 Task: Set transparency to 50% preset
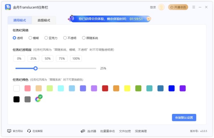tap(47, 59)
